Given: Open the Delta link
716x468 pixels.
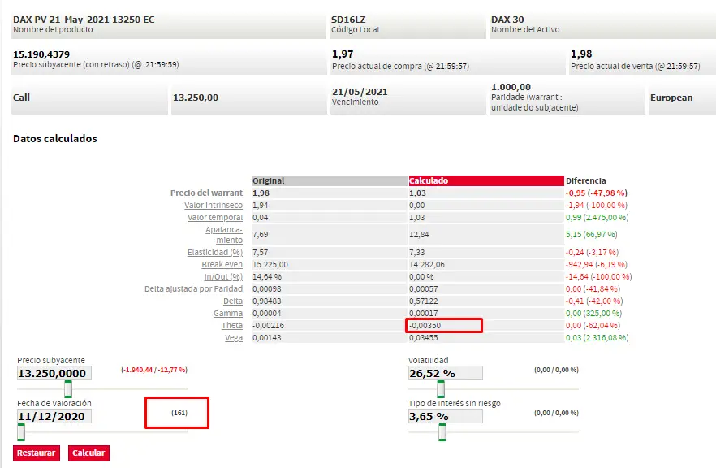Looking at the screenshot, I should click(233, 301).
